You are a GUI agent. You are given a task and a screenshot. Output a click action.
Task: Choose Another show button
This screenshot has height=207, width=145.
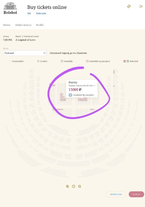(116, 194)
